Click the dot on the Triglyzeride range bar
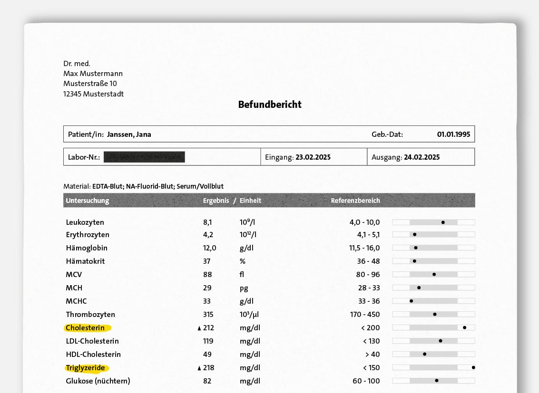This screenshot has height=393, width=539. [473, 368]
